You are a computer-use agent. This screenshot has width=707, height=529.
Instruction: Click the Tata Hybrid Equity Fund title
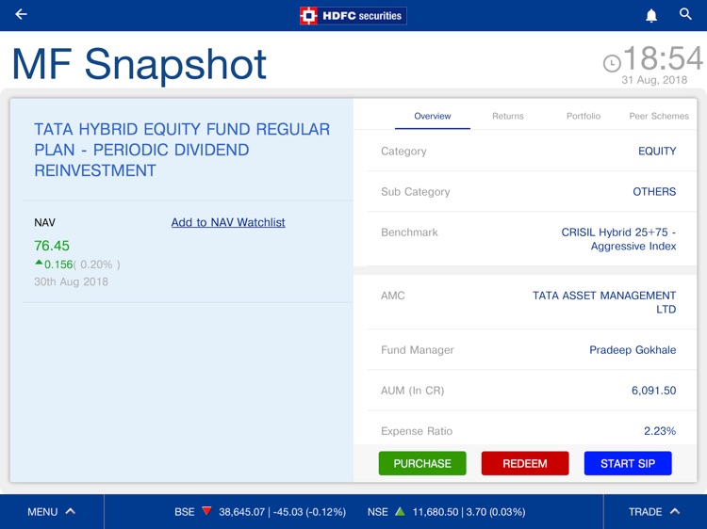click(x=182, y=150)
